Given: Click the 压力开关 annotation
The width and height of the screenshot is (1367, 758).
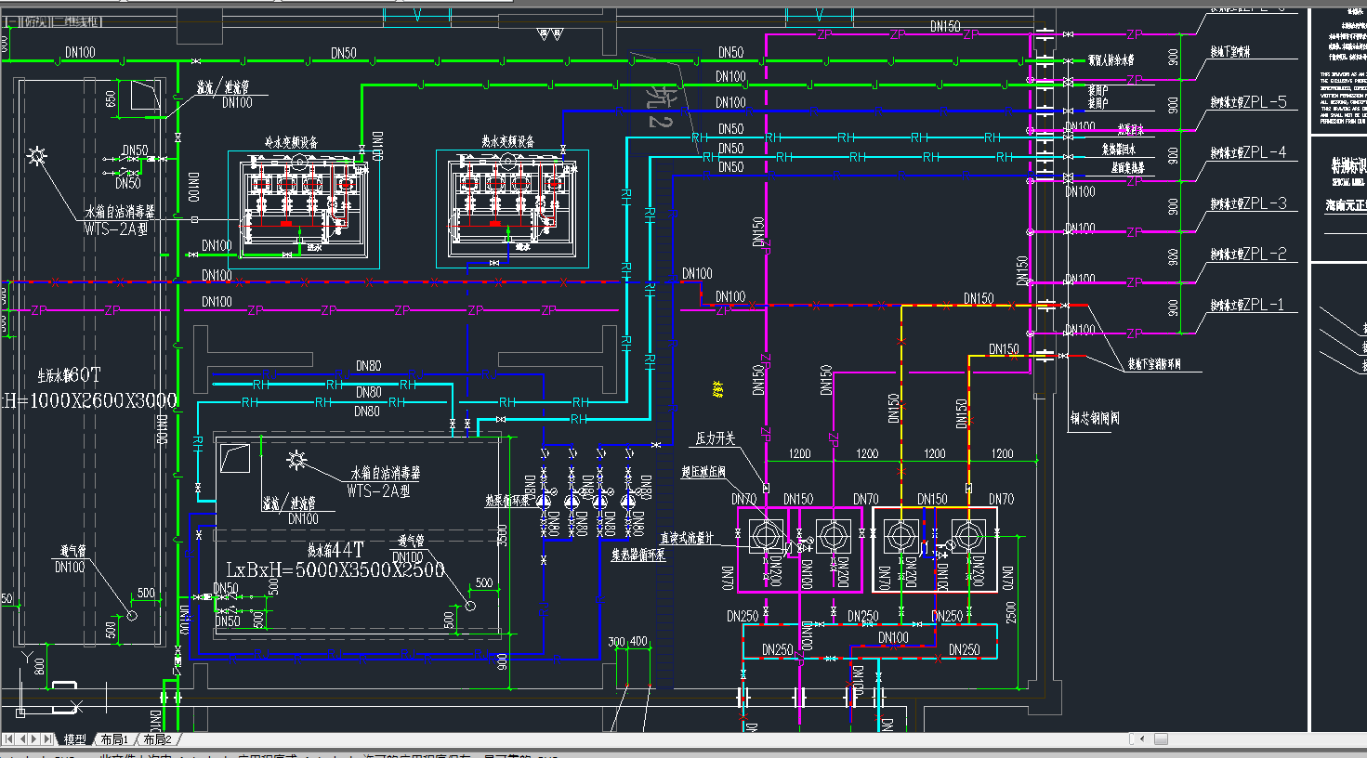Looking at the screenshot, I should [715, 438].
